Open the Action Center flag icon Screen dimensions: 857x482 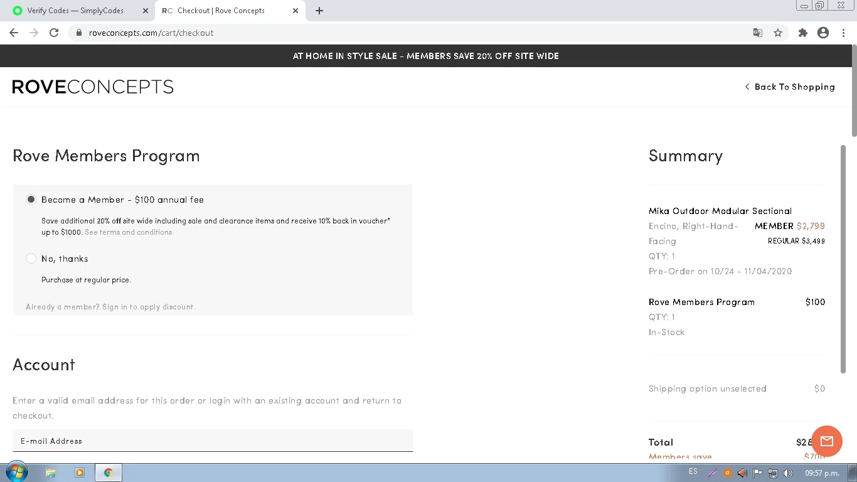757,473
